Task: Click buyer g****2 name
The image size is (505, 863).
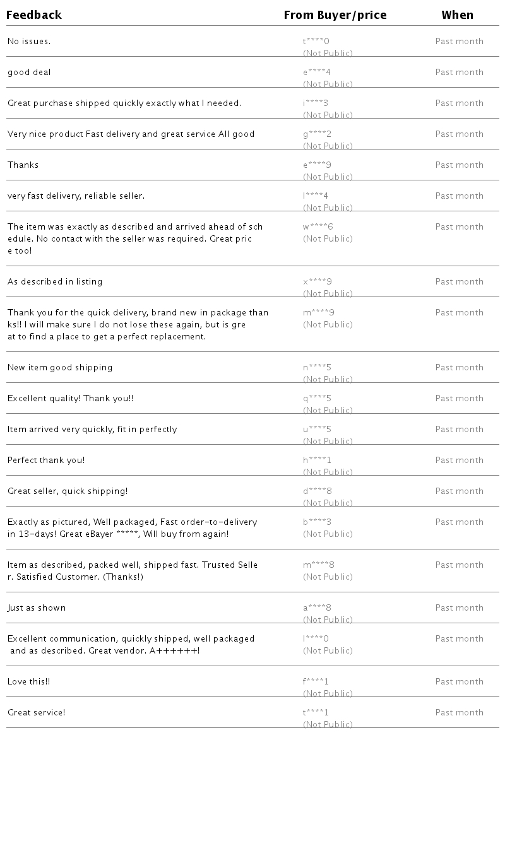Action: (317, 134)
